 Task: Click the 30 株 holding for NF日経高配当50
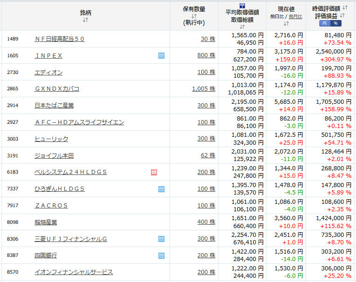coord(208,39)
